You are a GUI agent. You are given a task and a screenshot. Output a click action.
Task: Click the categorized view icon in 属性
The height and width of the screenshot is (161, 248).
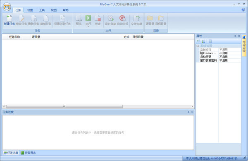198,41
